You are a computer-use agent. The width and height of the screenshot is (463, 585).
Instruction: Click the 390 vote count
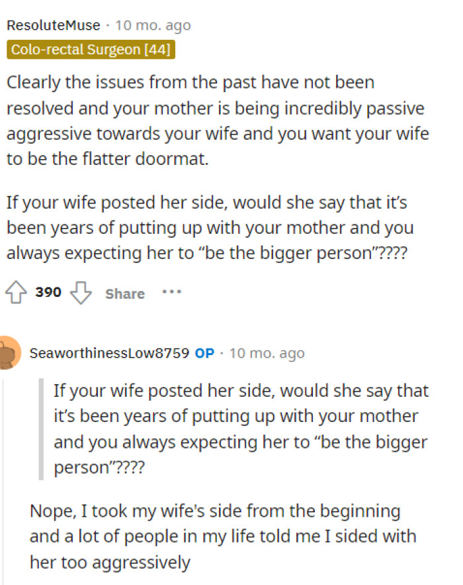[48, 292]
